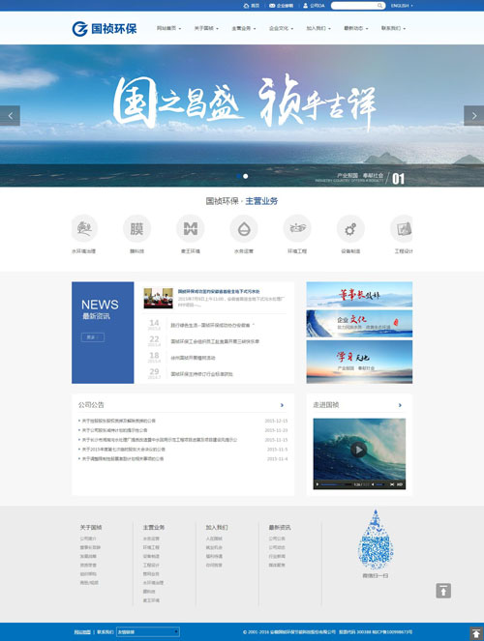
Task: Show the next banner slide arrow
Action: [473, 116]
